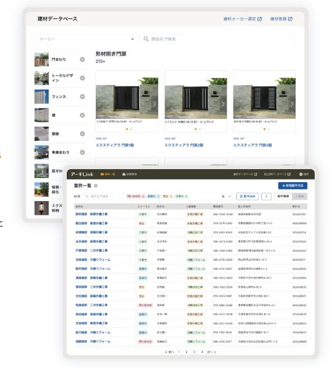Open the メーカー dropdown
336x372 pixels.
(x=86, y=39)
